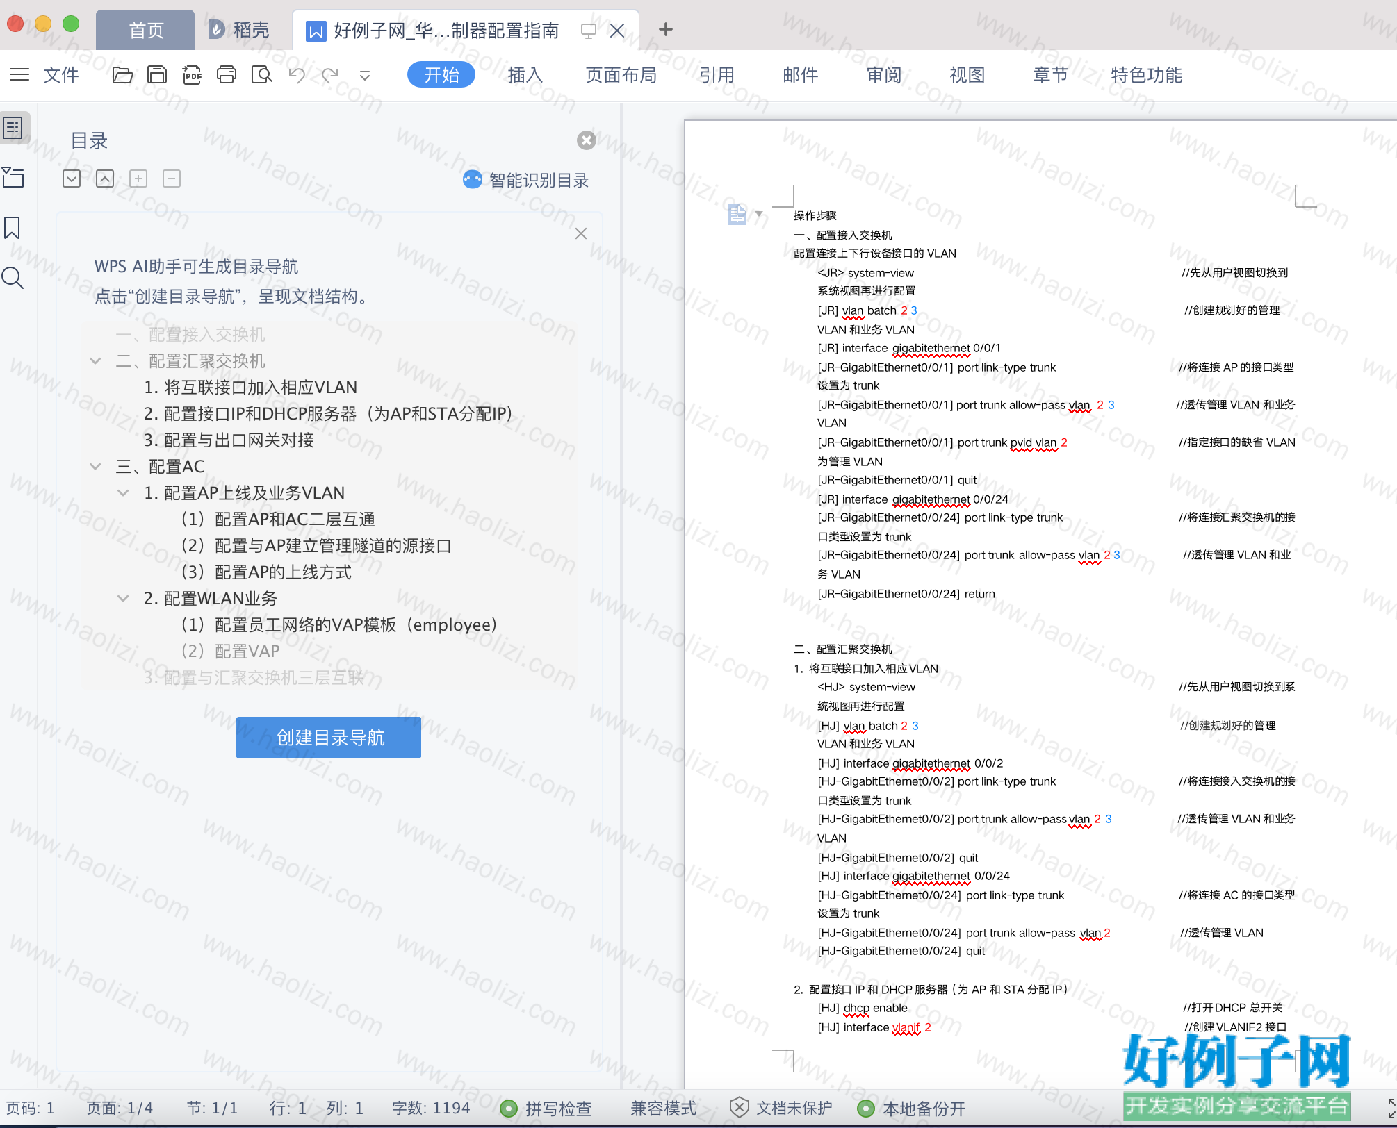Close the 目录 panel
The image size is (1397, 1128).
587,140
